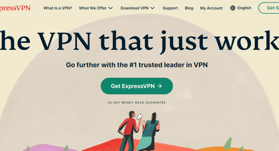Click arrow icon in Get ExpressVPN button
Screen dimensions: 279x151
tap(160, 86)
